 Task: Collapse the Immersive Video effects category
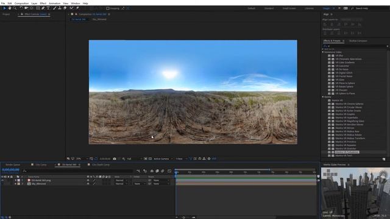click(x=323, y=52)
